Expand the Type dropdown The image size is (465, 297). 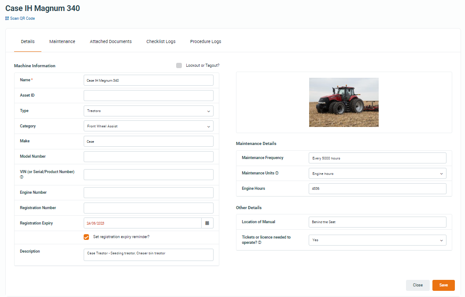click(x=148, y=111)
